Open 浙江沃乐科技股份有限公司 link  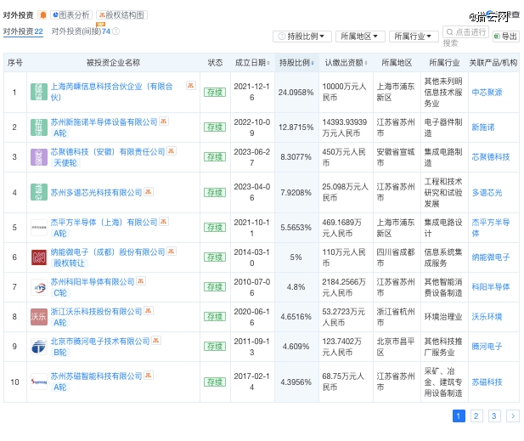pos(96,312)
